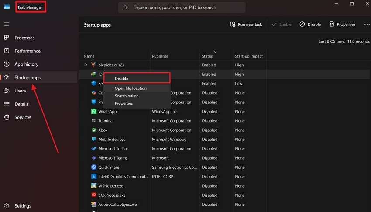This screenshot has height=212, width=371.
Task: Open the hamburger navigation menu
Action: pos(7,24)
